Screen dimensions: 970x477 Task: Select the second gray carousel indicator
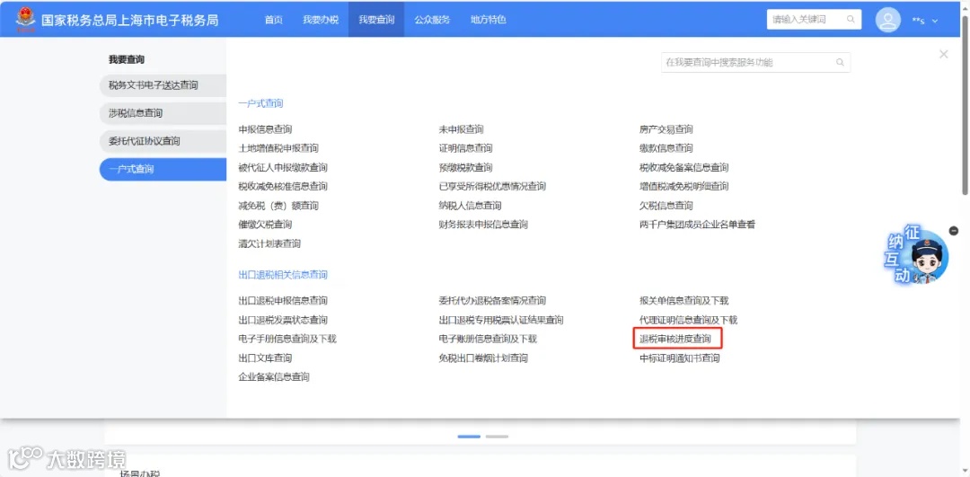497,437
